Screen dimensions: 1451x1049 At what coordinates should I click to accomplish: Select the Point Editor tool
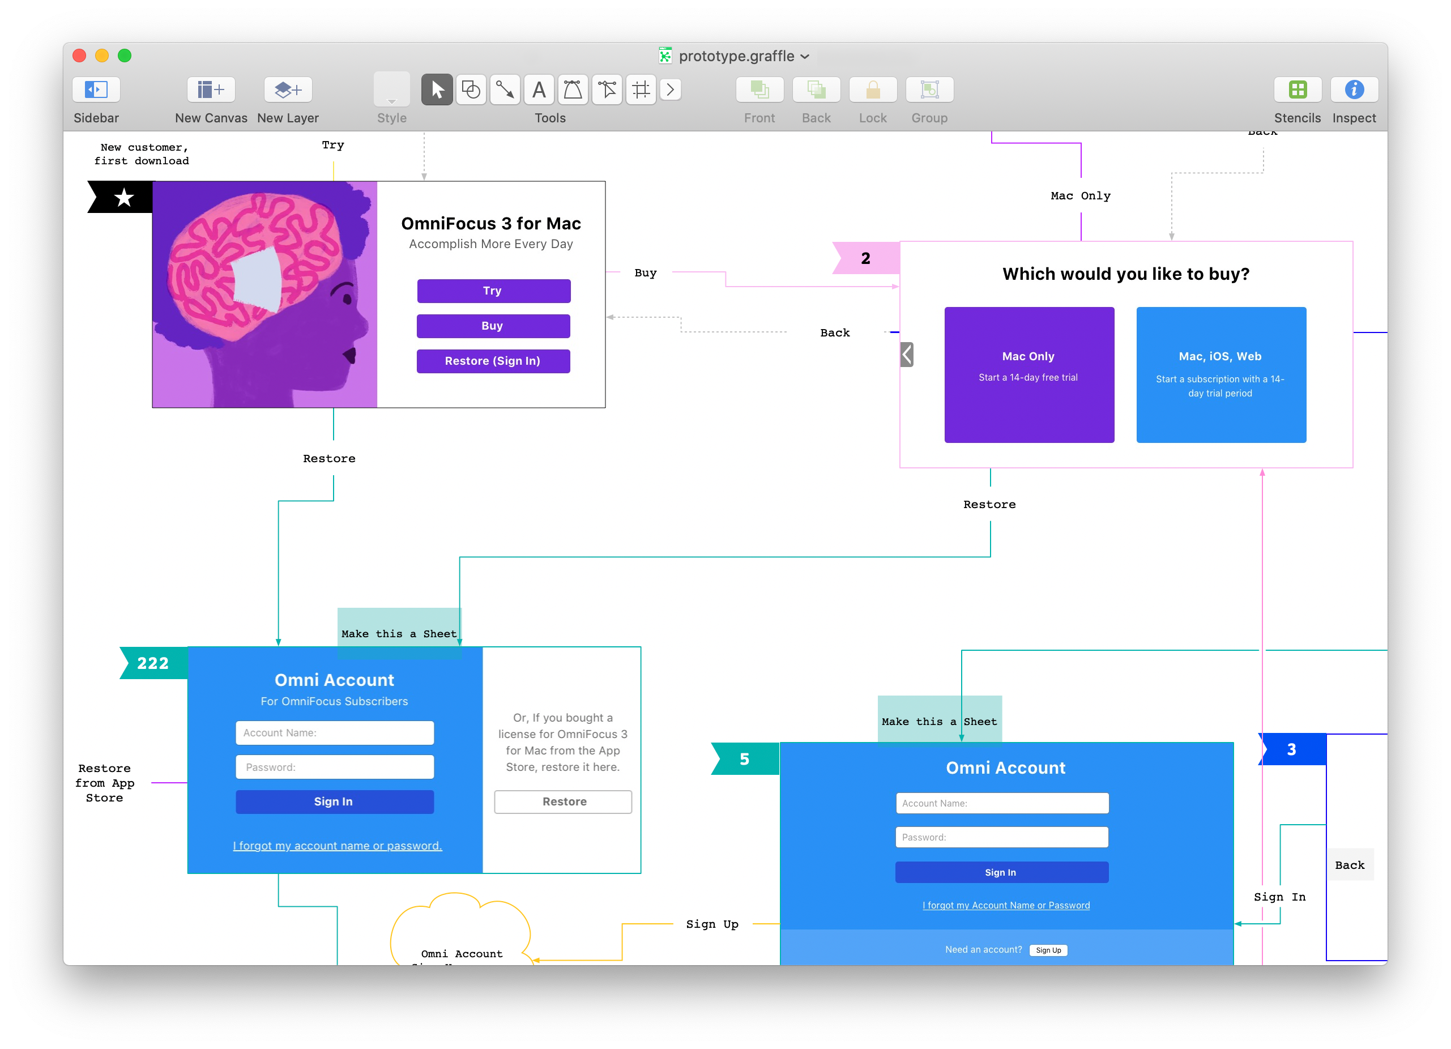(x=607, y=89)
